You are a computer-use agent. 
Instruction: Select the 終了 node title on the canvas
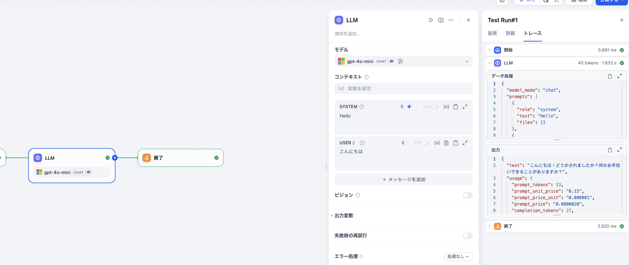[158, 158]
